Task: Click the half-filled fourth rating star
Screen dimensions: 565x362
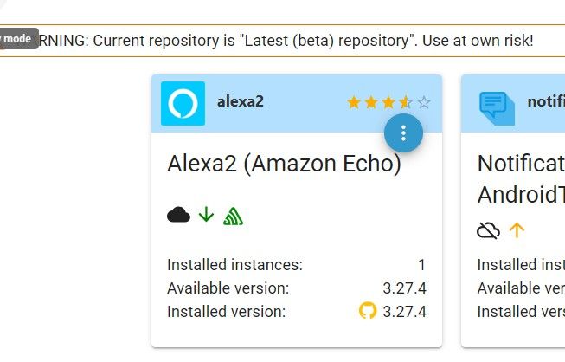Action: coord(406,102)
